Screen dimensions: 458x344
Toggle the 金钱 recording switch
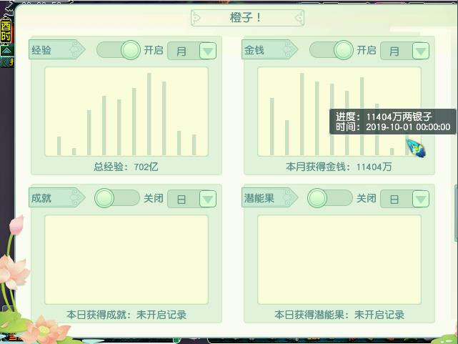pos(332,50)
